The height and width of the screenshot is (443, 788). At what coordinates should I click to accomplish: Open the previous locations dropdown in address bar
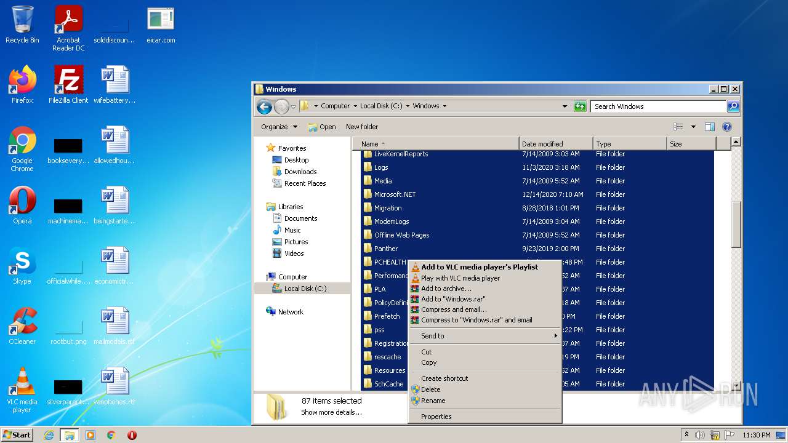565,106
